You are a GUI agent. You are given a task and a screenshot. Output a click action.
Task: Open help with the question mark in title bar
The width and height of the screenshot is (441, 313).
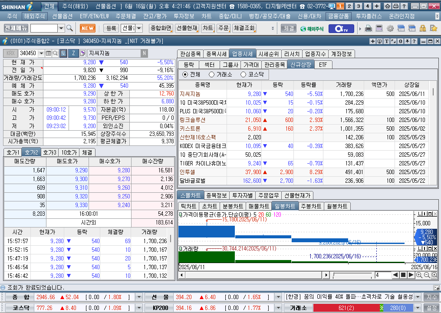[404, 6]
